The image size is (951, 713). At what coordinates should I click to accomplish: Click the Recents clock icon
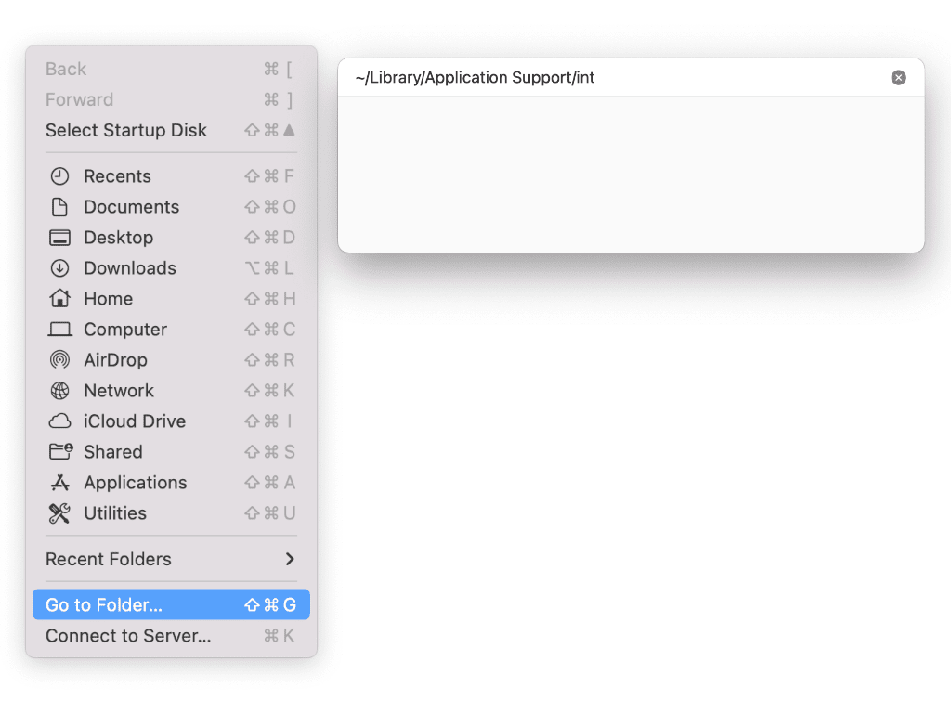(59, 176)
